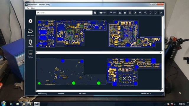The image size is (189, 106).
Task: Click the fit-to-screen expand icon
Action: click(135, 13)
